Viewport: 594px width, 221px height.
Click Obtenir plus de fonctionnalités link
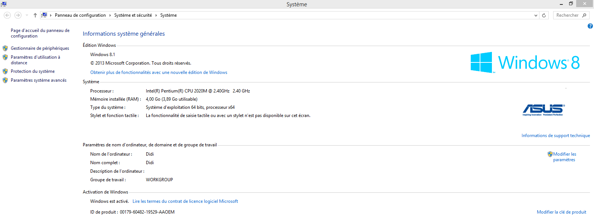point(159,72)
